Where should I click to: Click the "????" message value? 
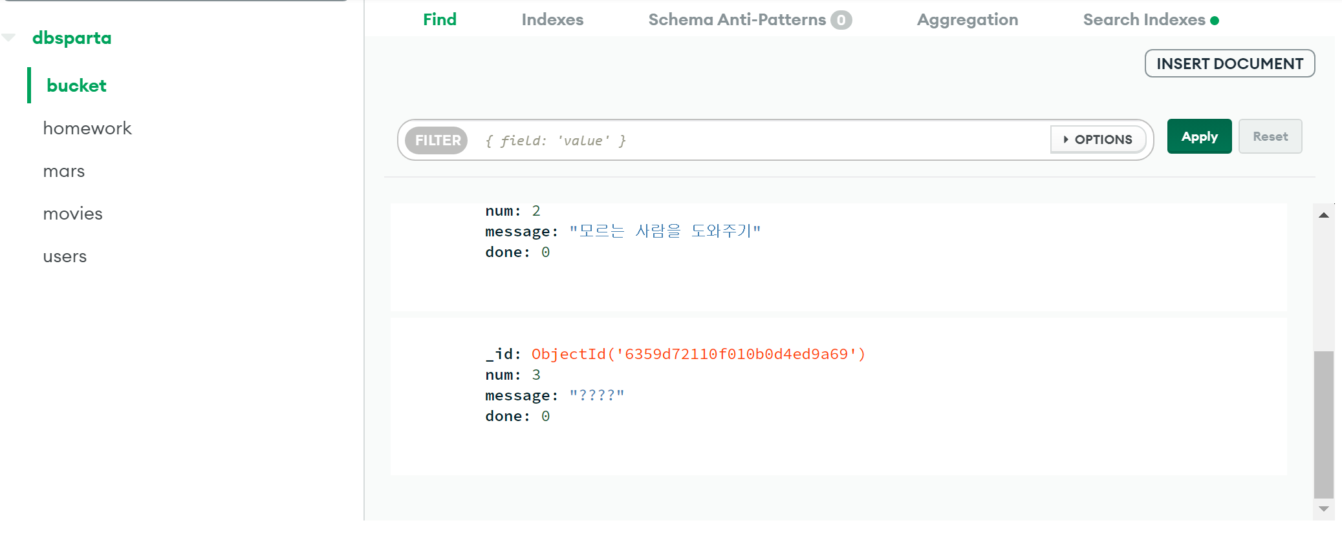click(597, 395)
